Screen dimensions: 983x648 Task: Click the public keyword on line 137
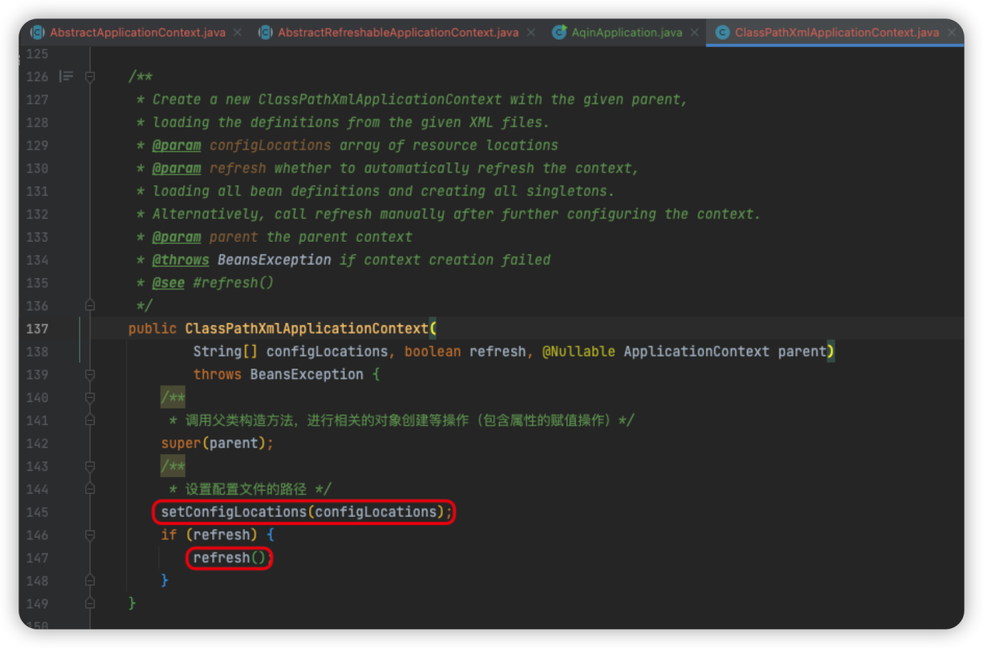[152, 328]
